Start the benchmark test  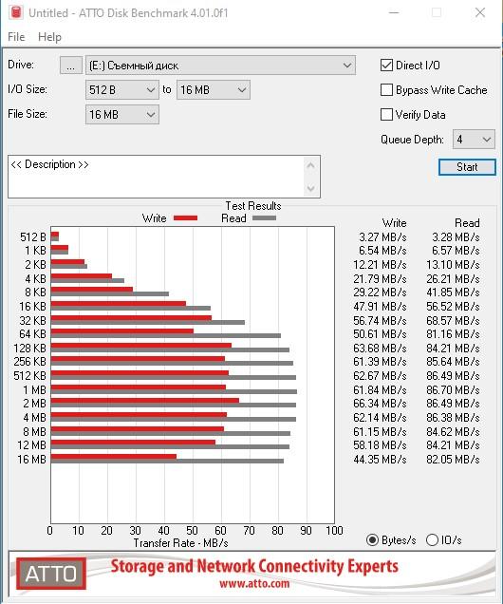[x=467, y=167]
